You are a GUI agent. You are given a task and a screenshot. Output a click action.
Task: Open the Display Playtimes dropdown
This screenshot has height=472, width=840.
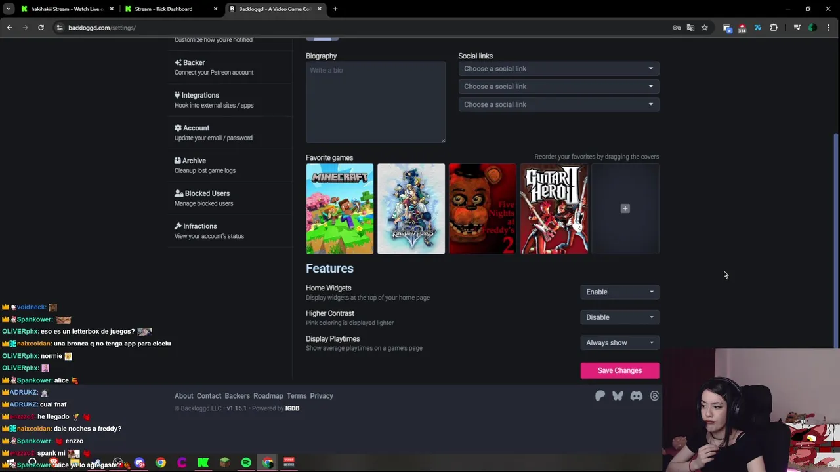click(619, 343)
